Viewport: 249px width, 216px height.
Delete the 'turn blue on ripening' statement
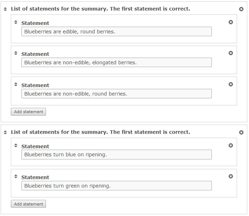(231, 145)
